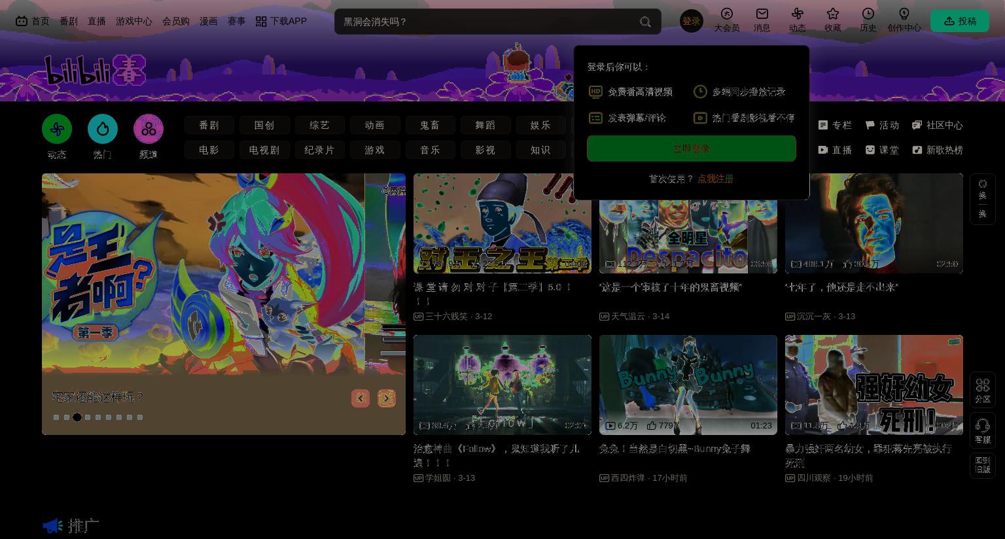Screen dimensions: 1005x539
Task: Open the 治愈神曲《Follow》 video title
Action: (x=497, y=455)
